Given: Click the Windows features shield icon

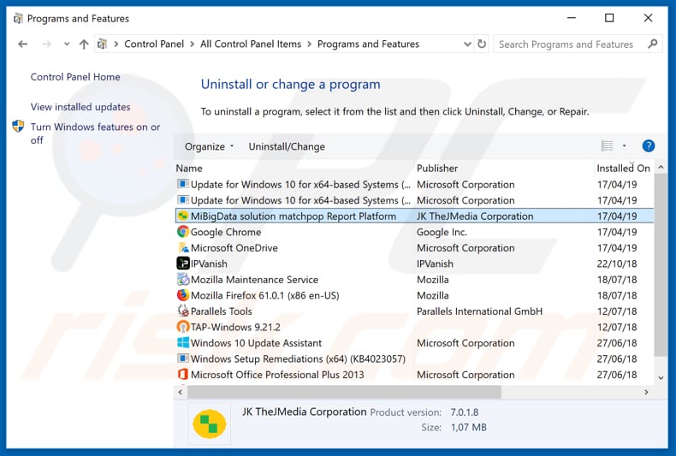Looking at the screenshot, I should point(18,127).
